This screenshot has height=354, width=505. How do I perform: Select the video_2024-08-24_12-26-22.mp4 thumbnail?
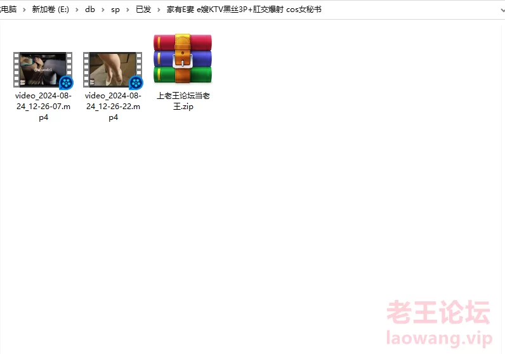click(113, 70)
